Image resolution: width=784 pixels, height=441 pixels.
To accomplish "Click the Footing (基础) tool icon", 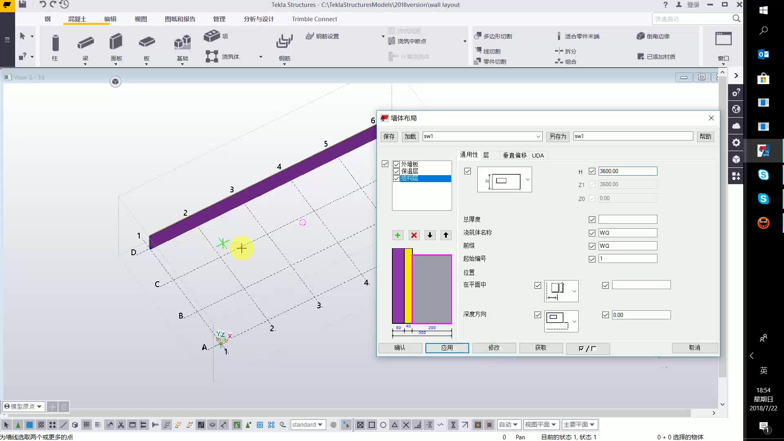I will (x=182, y=43).
